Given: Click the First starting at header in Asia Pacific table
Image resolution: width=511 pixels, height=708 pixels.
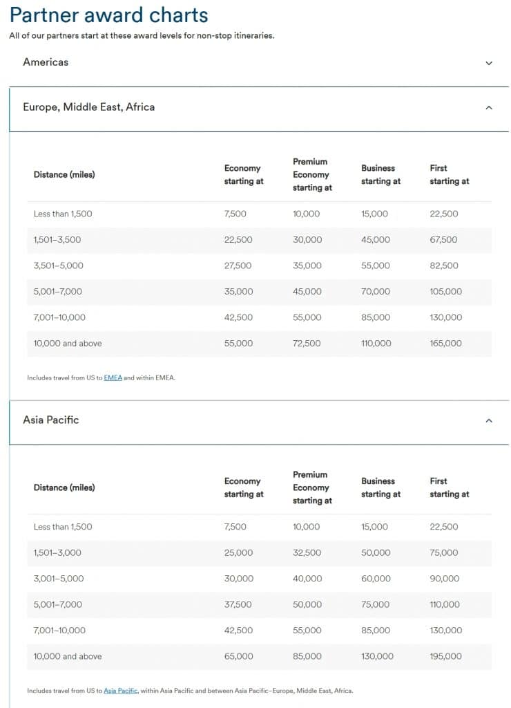Looking at the screenshot, I should point(449,487).
